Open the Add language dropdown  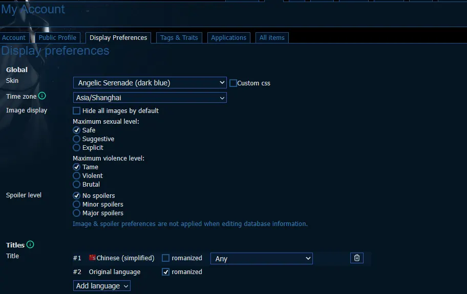coord(101,286)
